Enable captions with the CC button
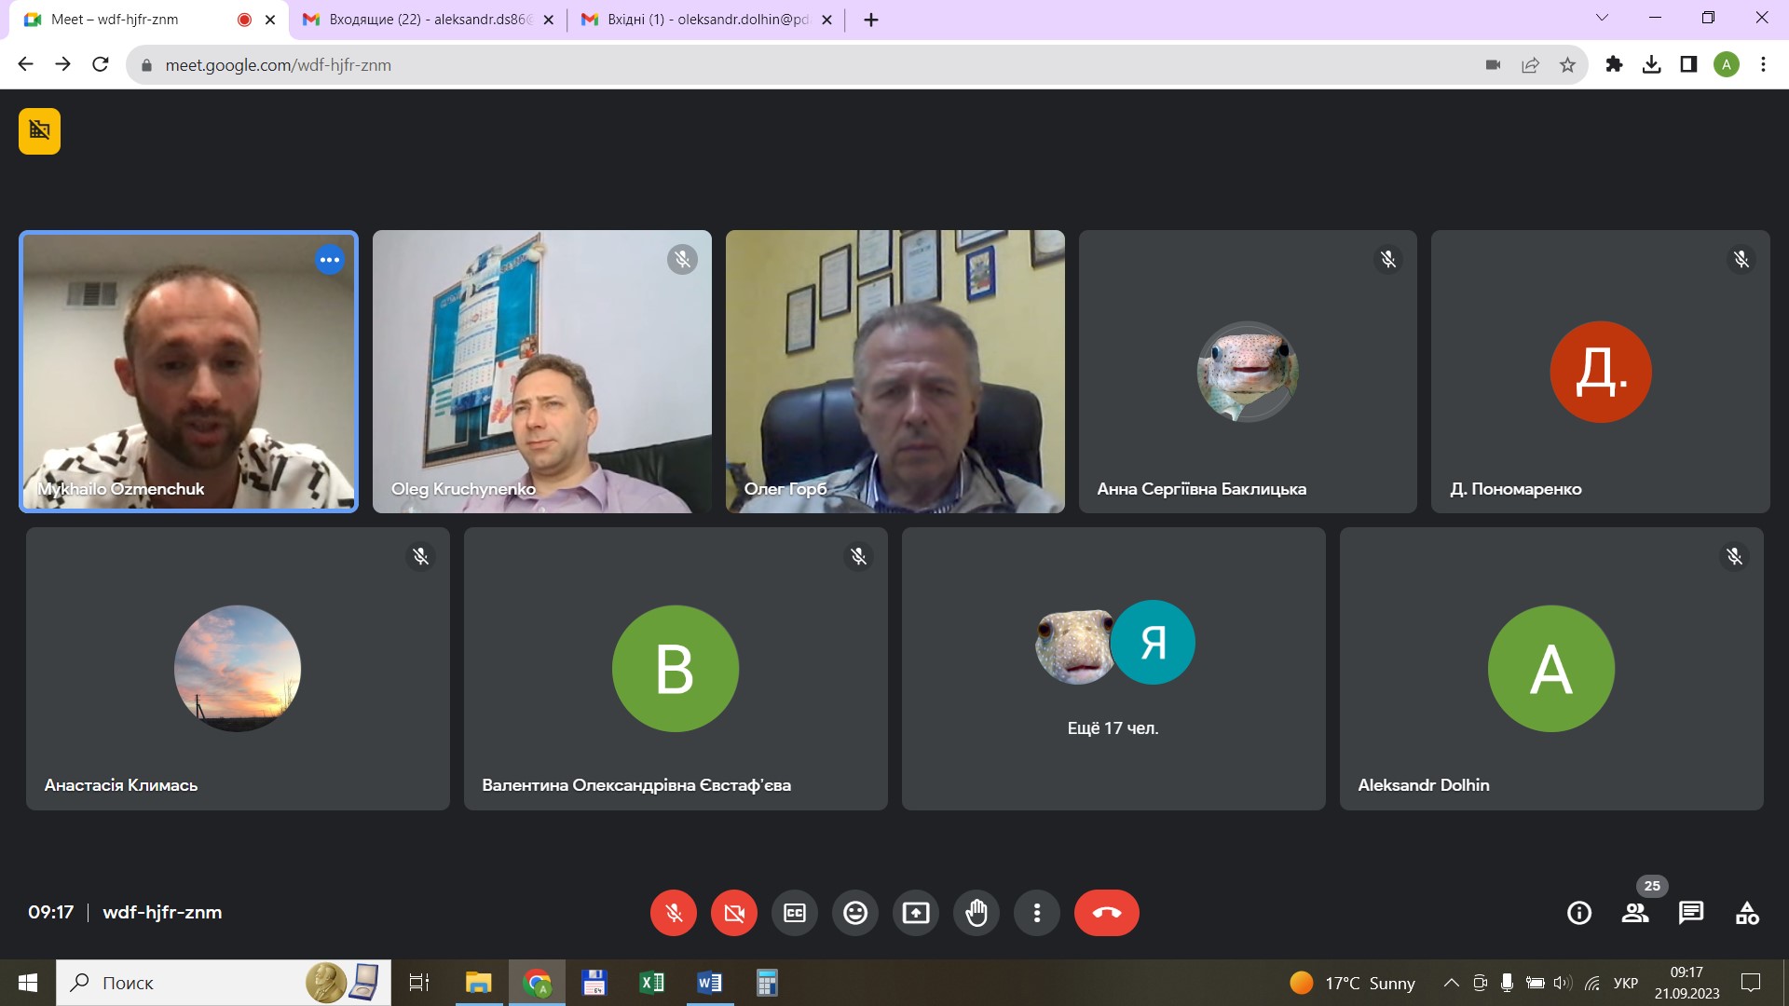Screen dimensions: 1789x1006 (795, 913)
